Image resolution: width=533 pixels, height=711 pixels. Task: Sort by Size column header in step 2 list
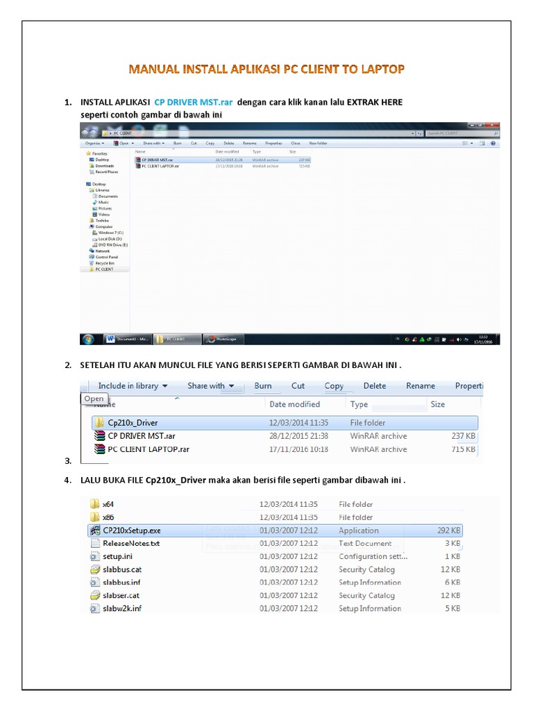(437, 404)
